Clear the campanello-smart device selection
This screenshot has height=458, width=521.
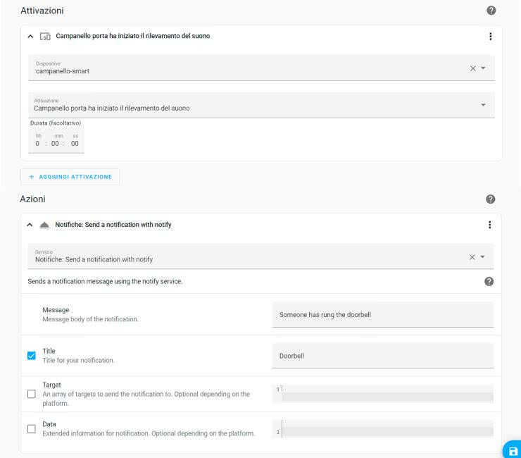coord(472,68)
